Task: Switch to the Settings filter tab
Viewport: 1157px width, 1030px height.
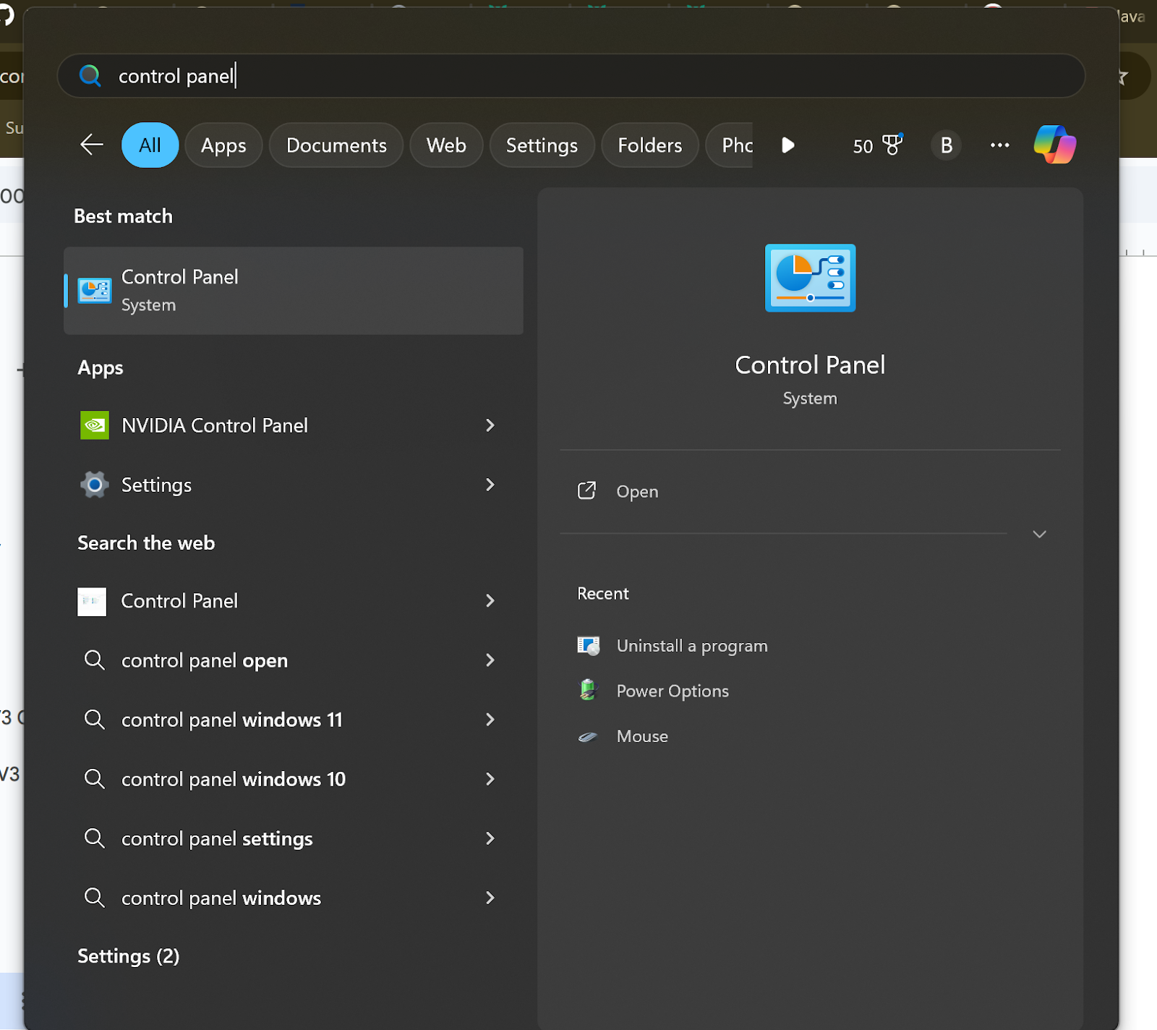Action: pos(542,145)
